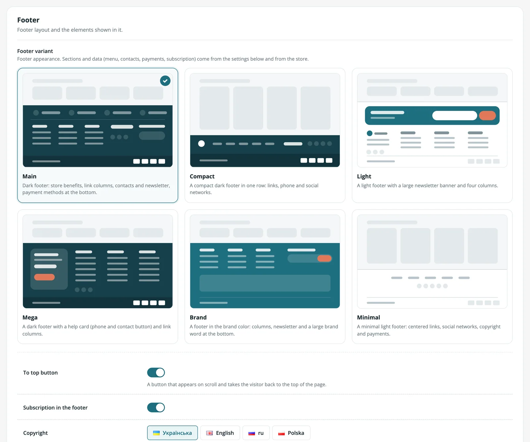The width and height of the screenshot is (530, 442).
Task: Click the Compact footer description text
Action: tap(254, 189)
